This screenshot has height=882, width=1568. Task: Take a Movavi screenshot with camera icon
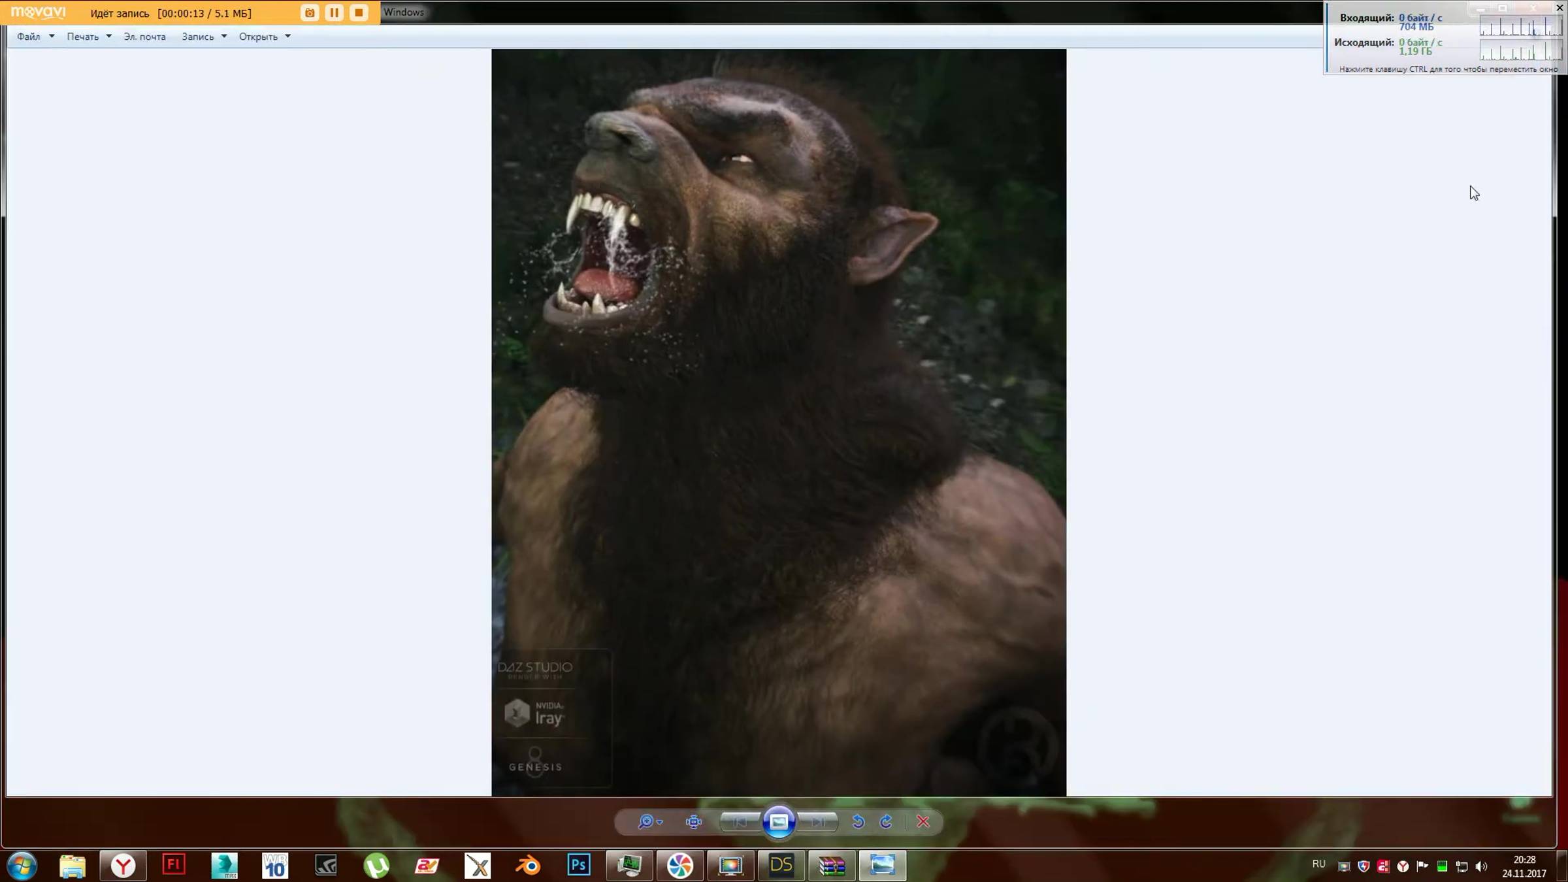(310, 12)
